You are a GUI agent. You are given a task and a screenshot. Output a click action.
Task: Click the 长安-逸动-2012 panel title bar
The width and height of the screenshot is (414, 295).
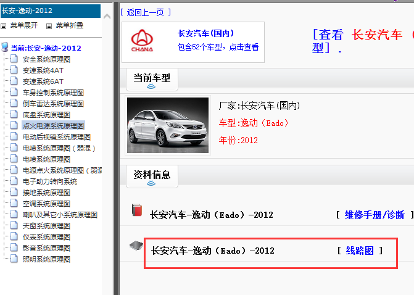point(51,11)
